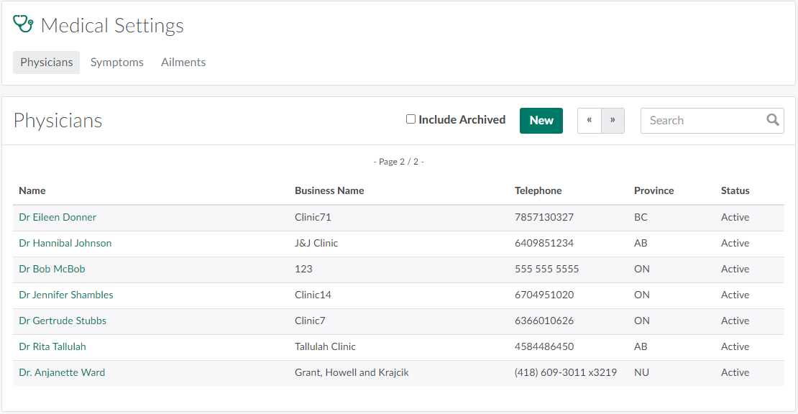Screen dimensions: 798x414
Task: Click the stethoscope Medical Settings icon
Action: 24,25
